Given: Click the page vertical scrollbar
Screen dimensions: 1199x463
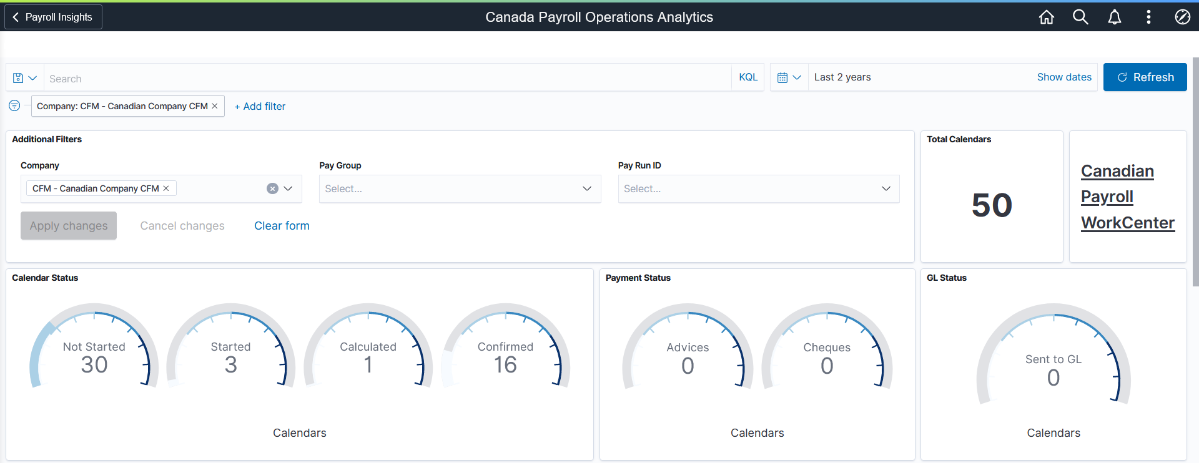Looking at the screenshot, I should click(1195, 172).
